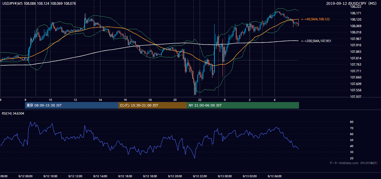Click price axis value 107.609
The image size is (381, 179).
click(x=356, y=84)
